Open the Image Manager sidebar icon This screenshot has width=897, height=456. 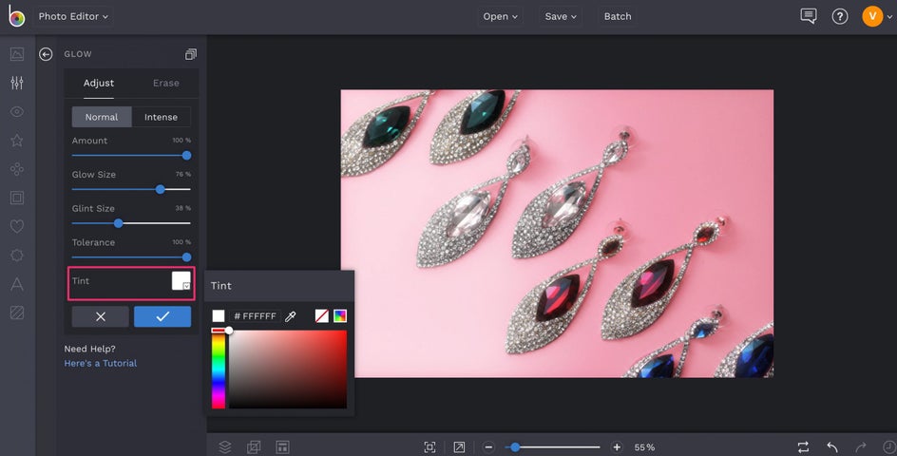(17, 54)
